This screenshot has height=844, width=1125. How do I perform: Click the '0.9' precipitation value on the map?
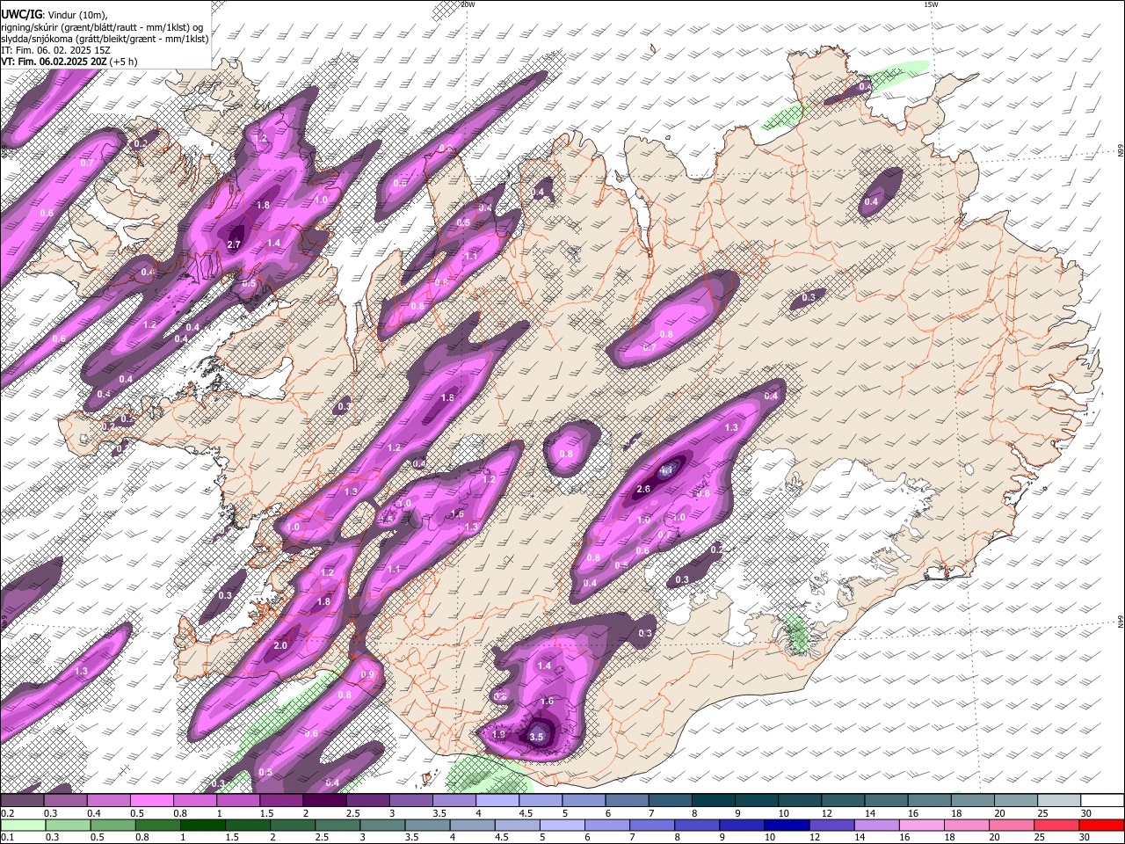point(367,674)
